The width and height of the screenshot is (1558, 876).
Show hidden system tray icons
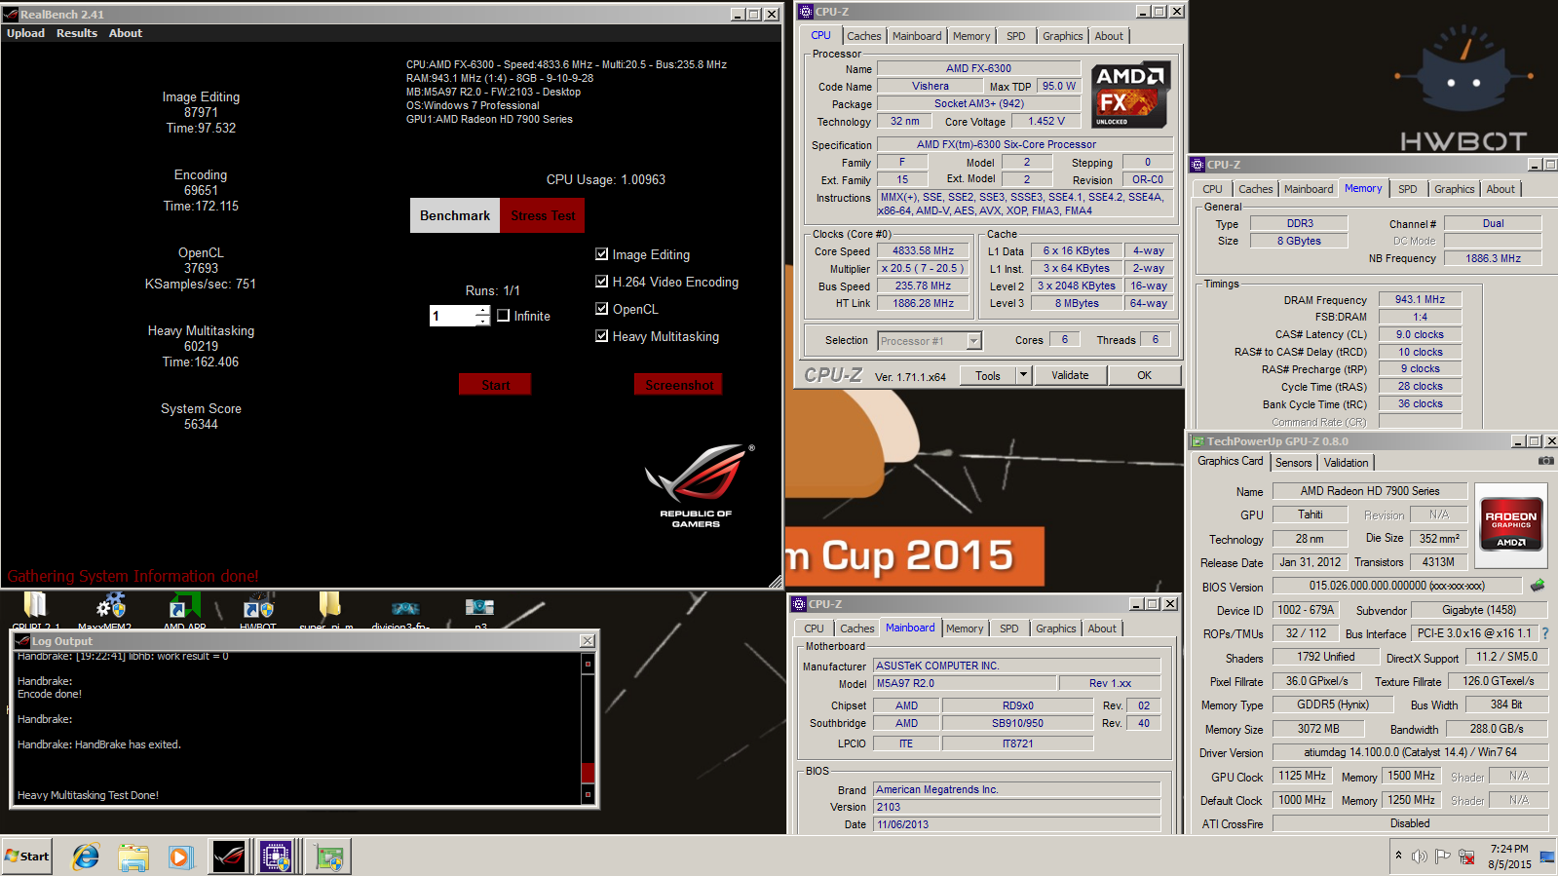click(1398, 856)
